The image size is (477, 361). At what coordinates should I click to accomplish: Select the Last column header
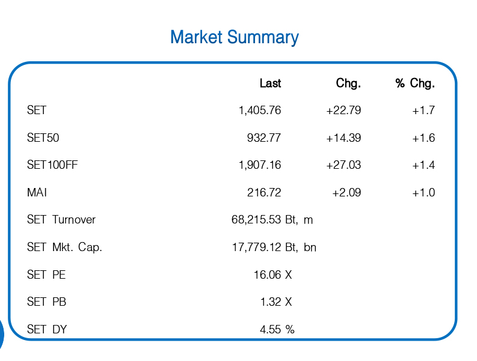pyautogui.click(x=270, y=83)
